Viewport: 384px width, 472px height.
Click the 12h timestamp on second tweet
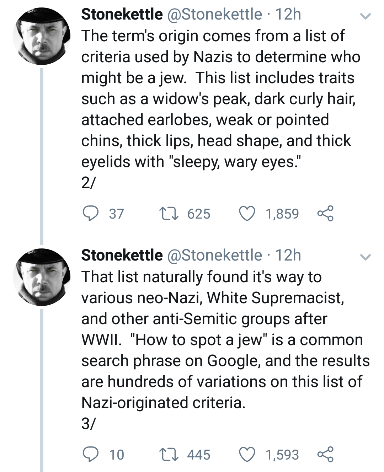[x=288, y=256]
